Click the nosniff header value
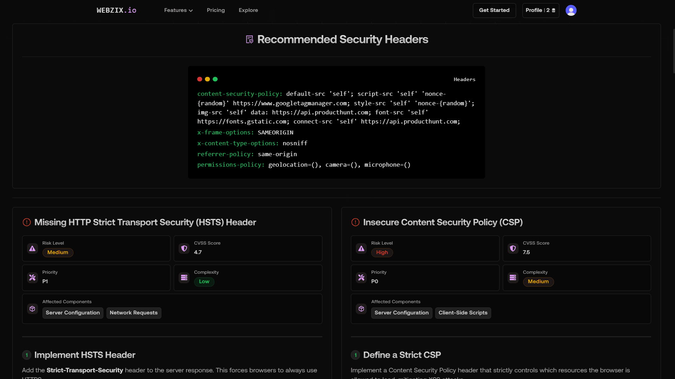The width and height of the screenshot is (675, 379). coord(295,143)
